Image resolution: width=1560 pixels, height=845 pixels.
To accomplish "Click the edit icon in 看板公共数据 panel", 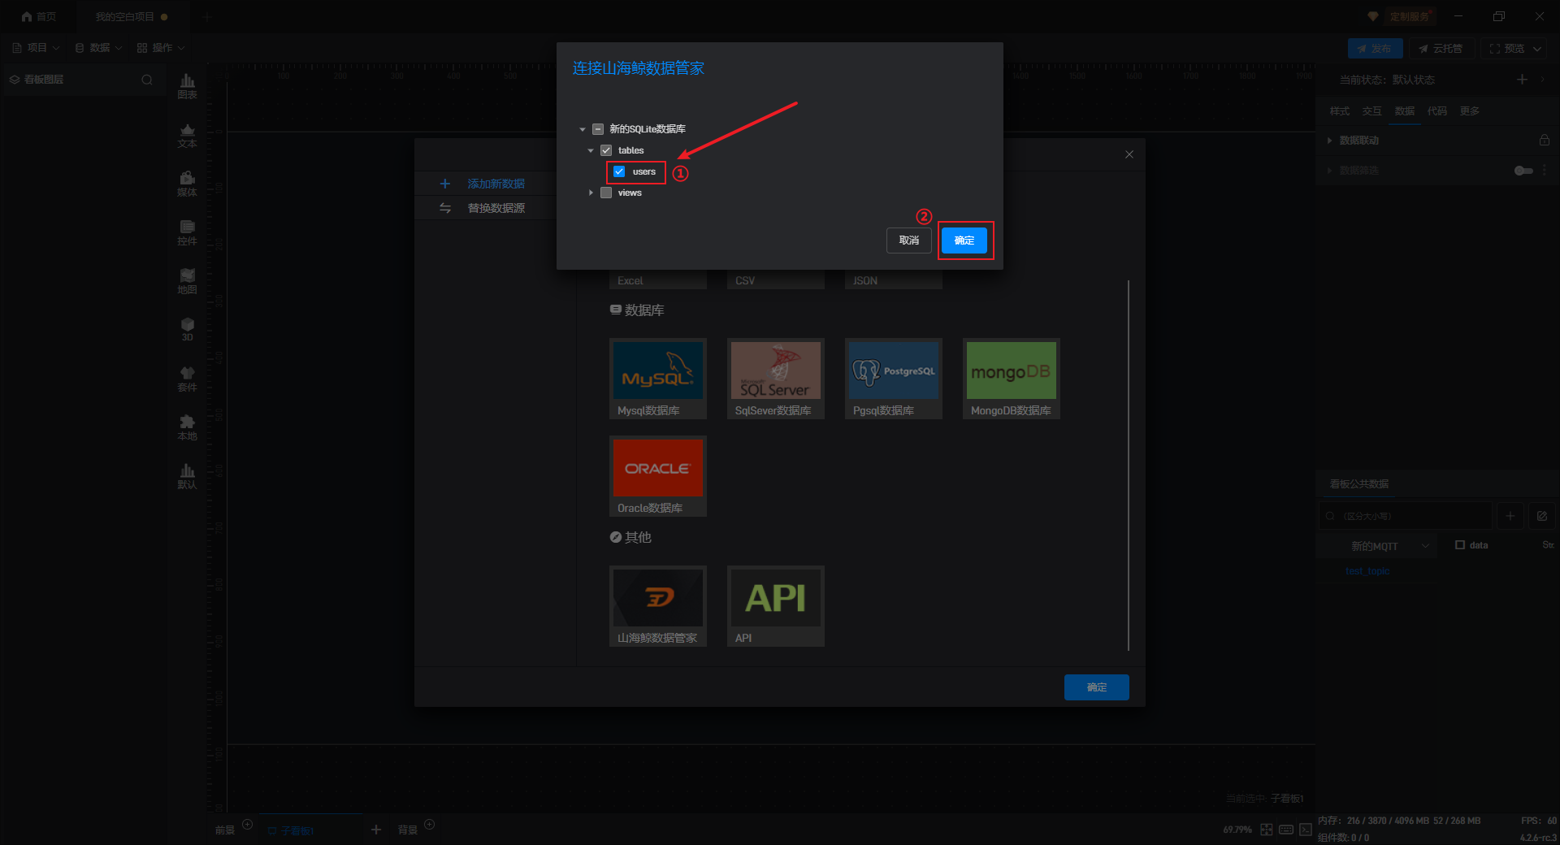I will pos(1542,516).
